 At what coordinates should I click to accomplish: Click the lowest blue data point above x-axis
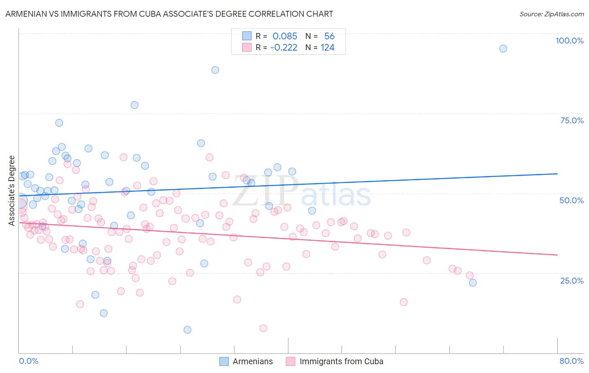point(187,330)
